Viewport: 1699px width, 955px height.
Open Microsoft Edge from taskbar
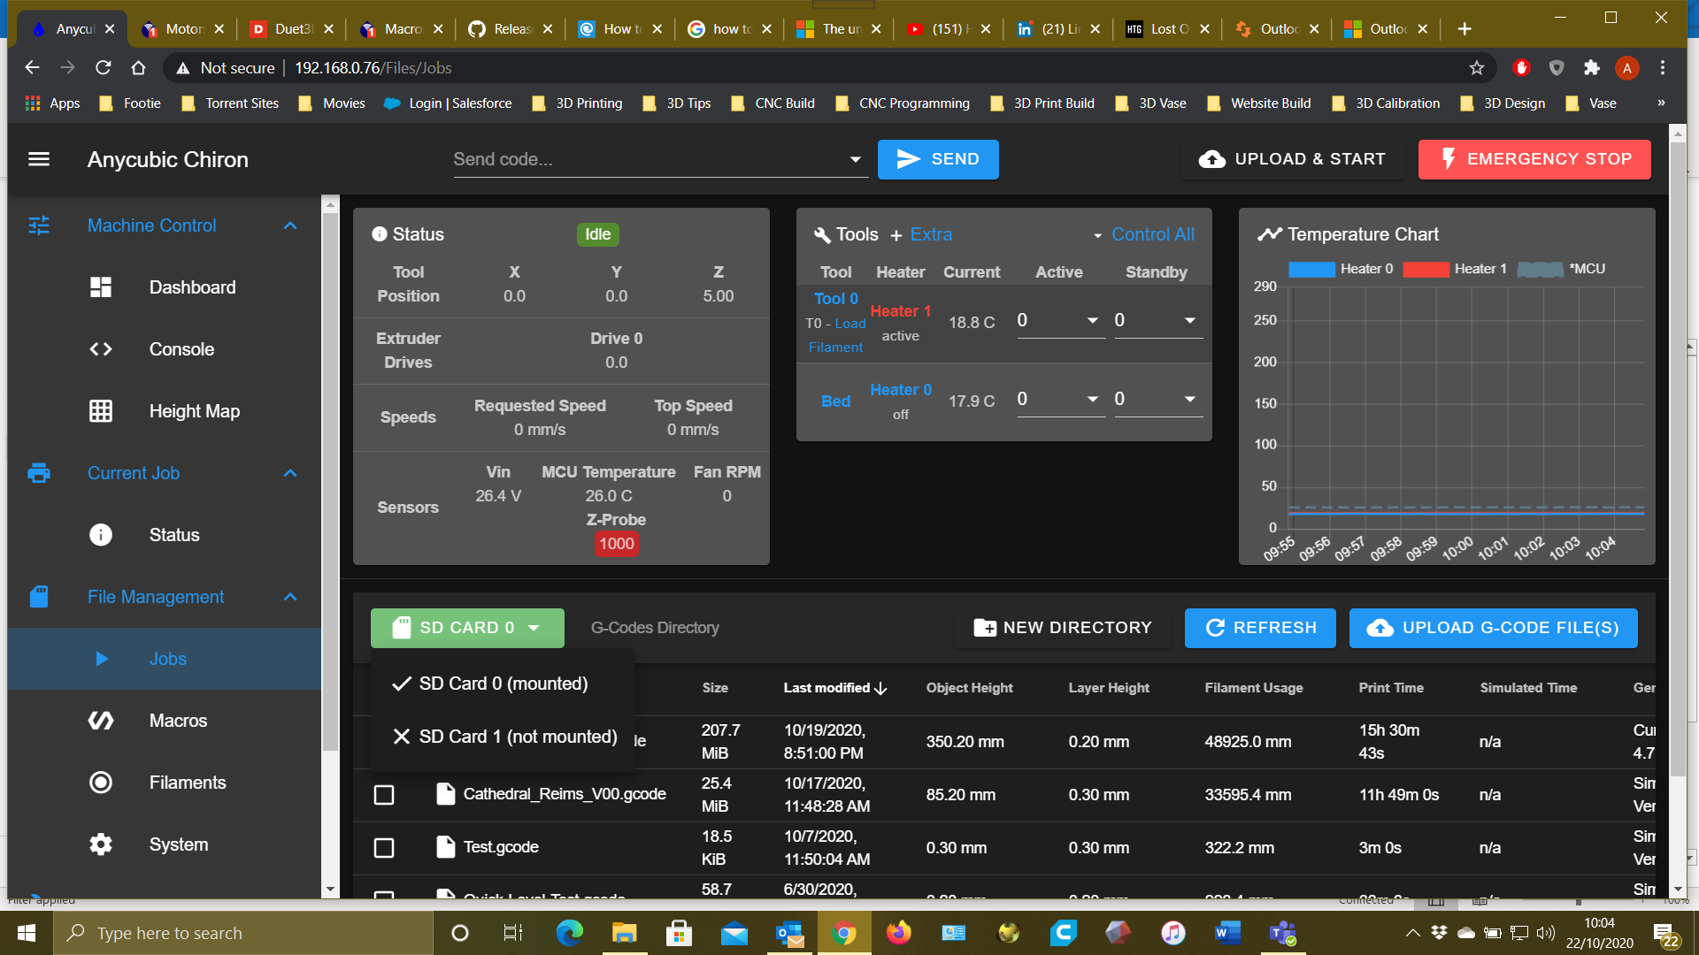tap(569, 933)
